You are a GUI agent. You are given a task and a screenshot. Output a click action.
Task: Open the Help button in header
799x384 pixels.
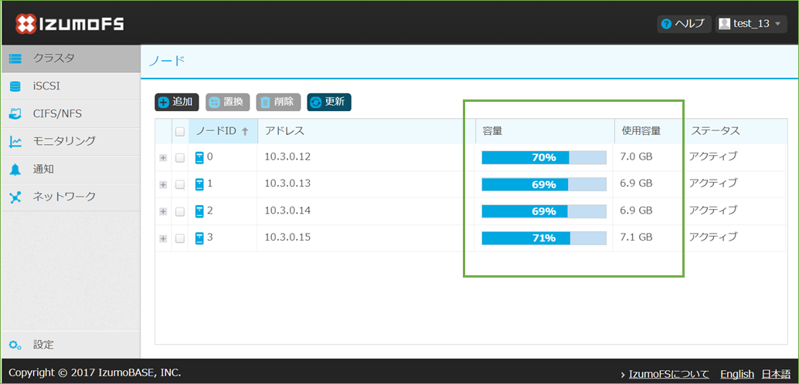point(684,23)
